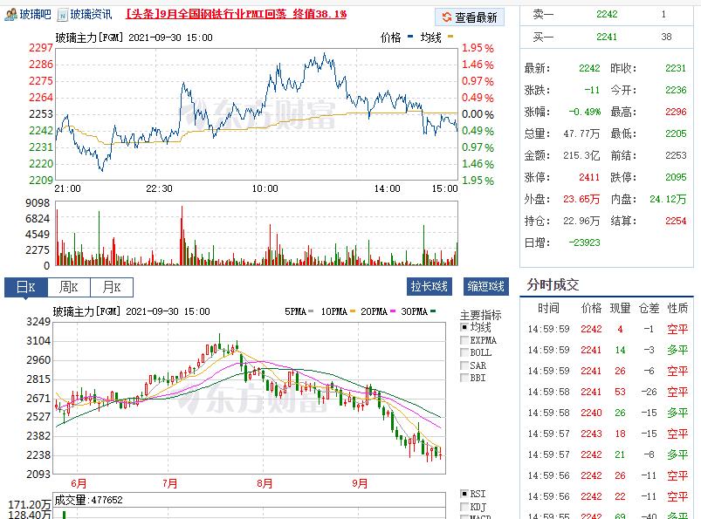The width and height of the screenshot is (701, 519).
Task: Click the 卖一 price 2242
Action: pyautogui.click(x=607, y=14)
